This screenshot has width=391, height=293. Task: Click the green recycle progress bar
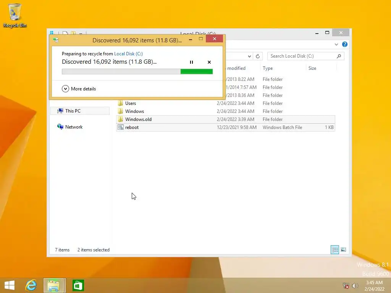(x=137, y=71)
